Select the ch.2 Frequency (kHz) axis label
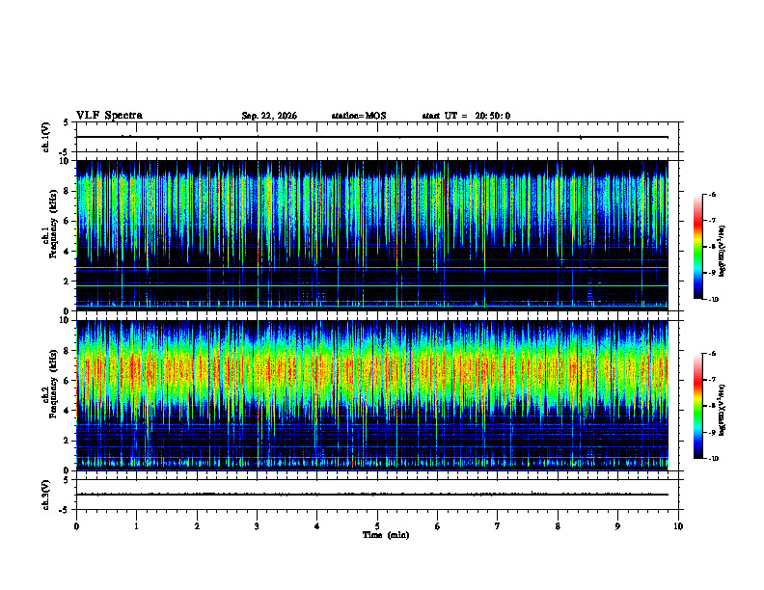 [x=49, y=383]
